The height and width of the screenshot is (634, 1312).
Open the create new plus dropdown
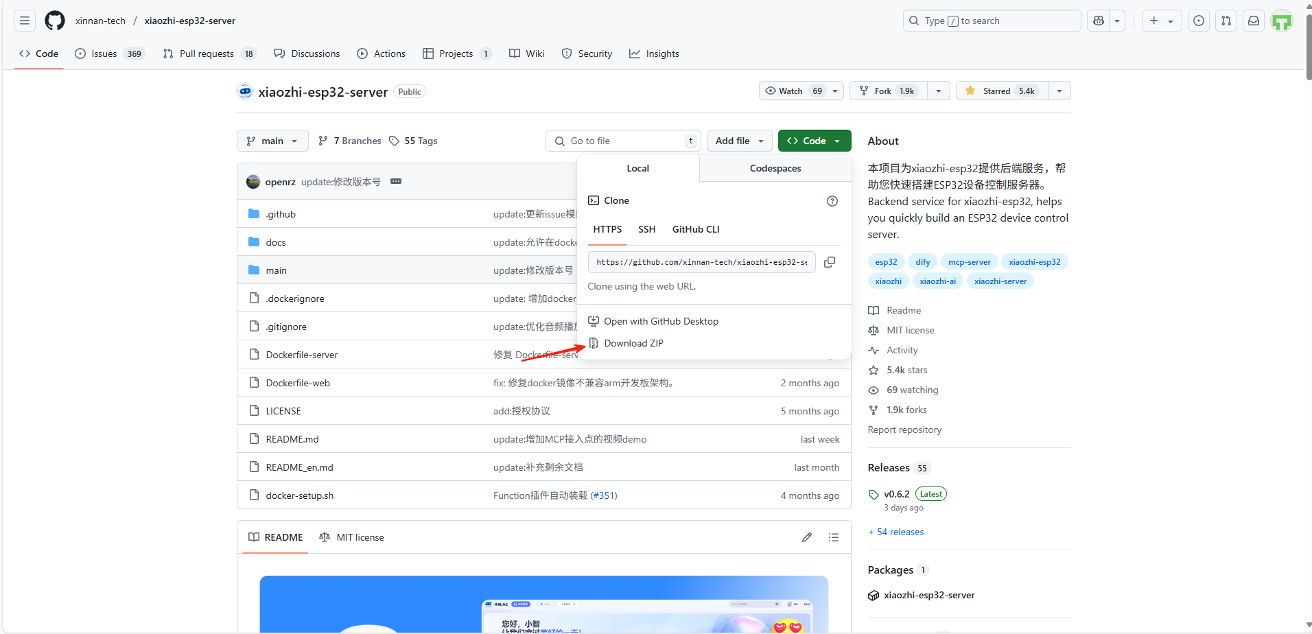point(1162,21)
